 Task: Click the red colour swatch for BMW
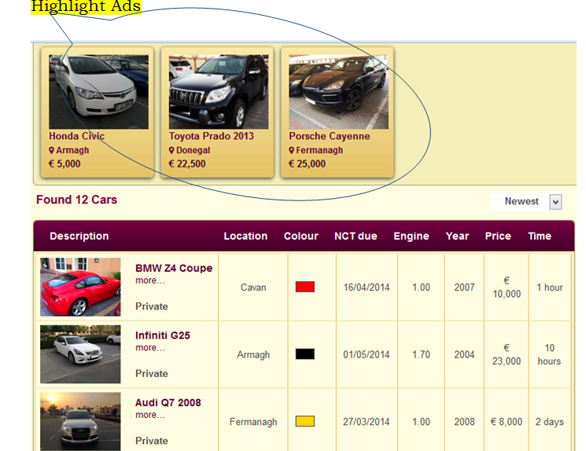(x=304, y=287)
